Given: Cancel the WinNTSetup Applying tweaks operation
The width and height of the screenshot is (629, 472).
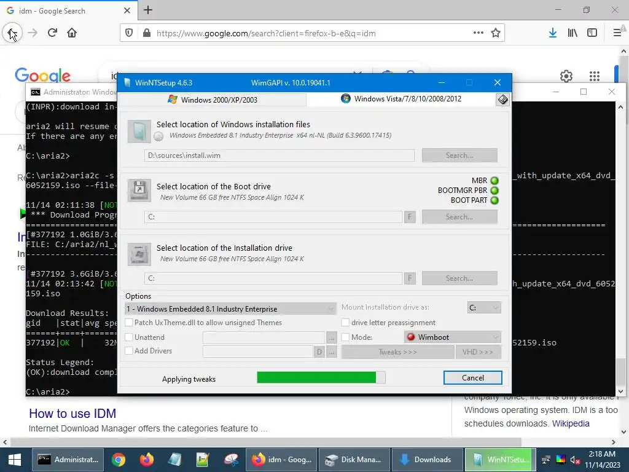Looking at the screenshot, I should click(x=472, y=378).
